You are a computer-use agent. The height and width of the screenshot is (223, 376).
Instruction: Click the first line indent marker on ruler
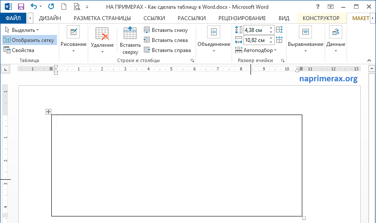click(56, 67)
